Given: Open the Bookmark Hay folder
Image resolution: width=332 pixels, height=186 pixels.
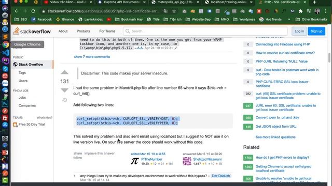Looking at the screenshot, I should [129, 20].
